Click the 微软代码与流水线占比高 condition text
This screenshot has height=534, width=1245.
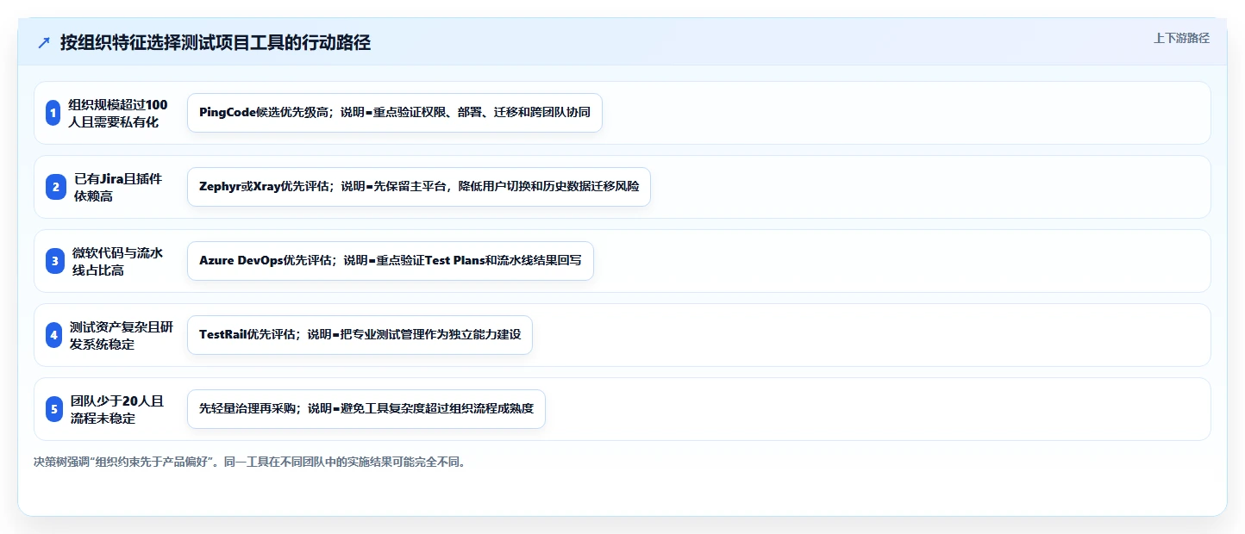pos(118,261)
